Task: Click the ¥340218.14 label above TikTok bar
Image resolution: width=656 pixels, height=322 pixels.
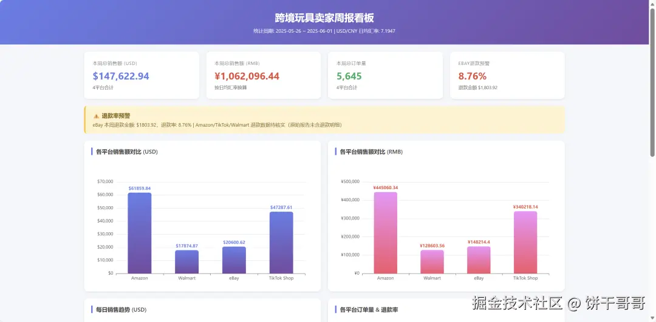Action: (x=525, y=207)
